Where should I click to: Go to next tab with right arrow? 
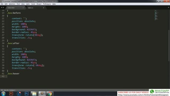coord(3,7)
